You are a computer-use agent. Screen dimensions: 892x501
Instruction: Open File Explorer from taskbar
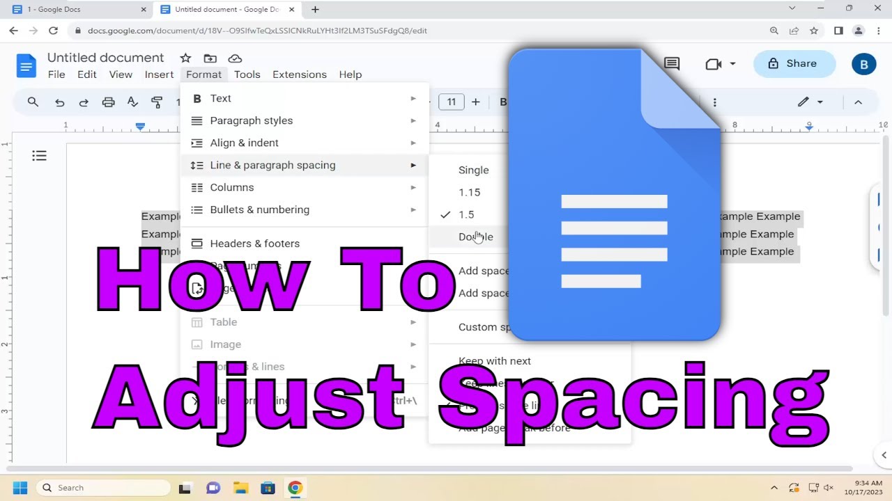pos(240,488)
